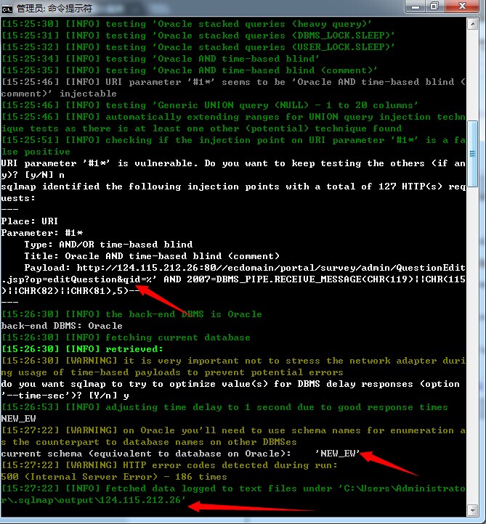The image size is (486, 524).
Task: Click the 'USER_LOCK.SLEEP' testing line
Action: coord(198,47)
